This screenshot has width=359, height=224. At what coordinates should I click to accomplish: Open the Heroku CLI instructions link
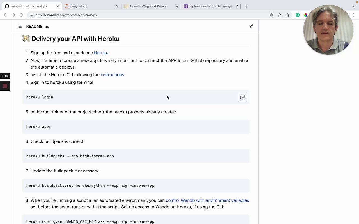point(112,75)
